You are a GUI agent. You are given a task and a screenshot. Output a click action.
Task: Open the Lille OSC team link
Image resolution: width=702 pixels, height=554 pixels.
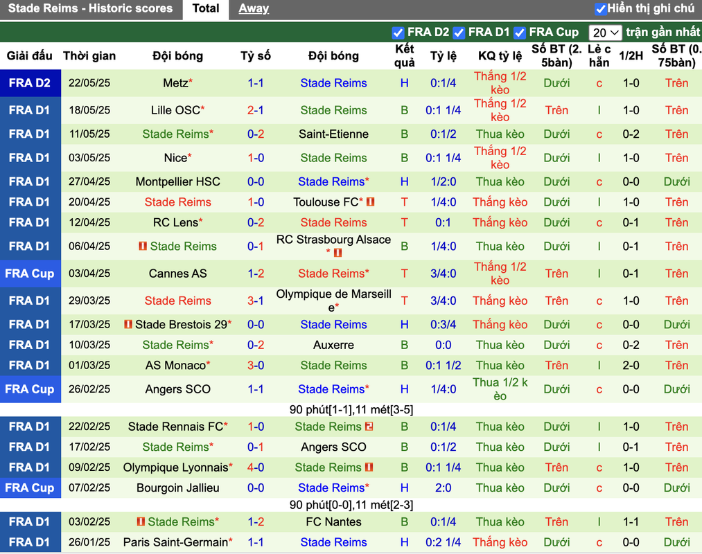point(175,110)
